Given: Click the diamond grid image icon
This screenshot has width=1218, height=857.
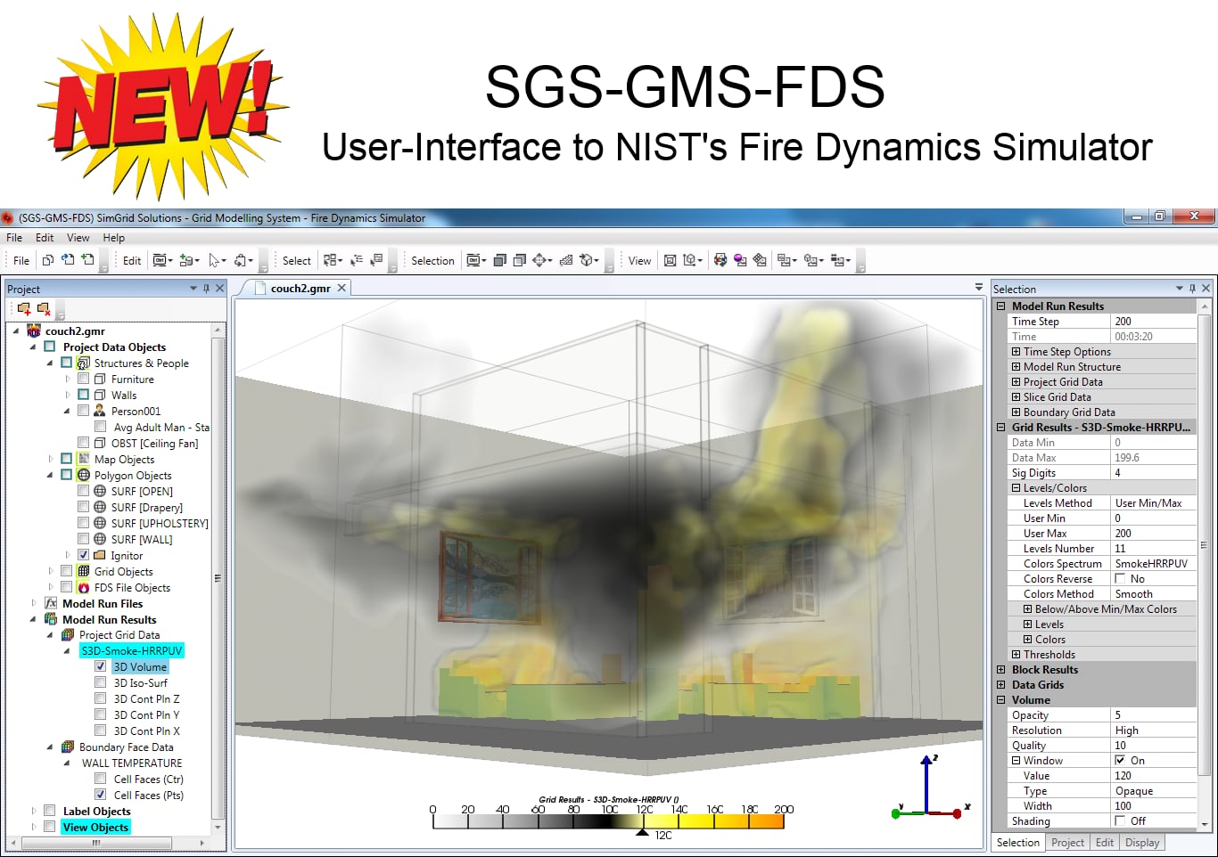Looking at the screenshot, I should (760, 260).
